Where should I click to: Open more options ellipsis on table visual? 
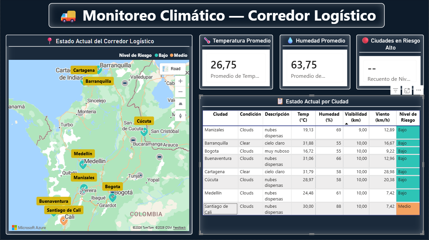pos(418,90)
